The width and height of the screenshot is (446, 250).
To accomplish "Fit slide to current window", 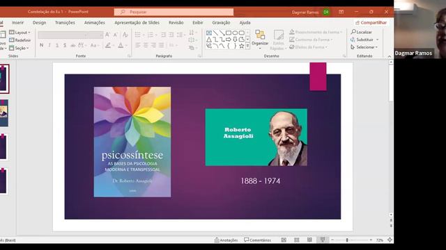I will [x=390, y=240].
